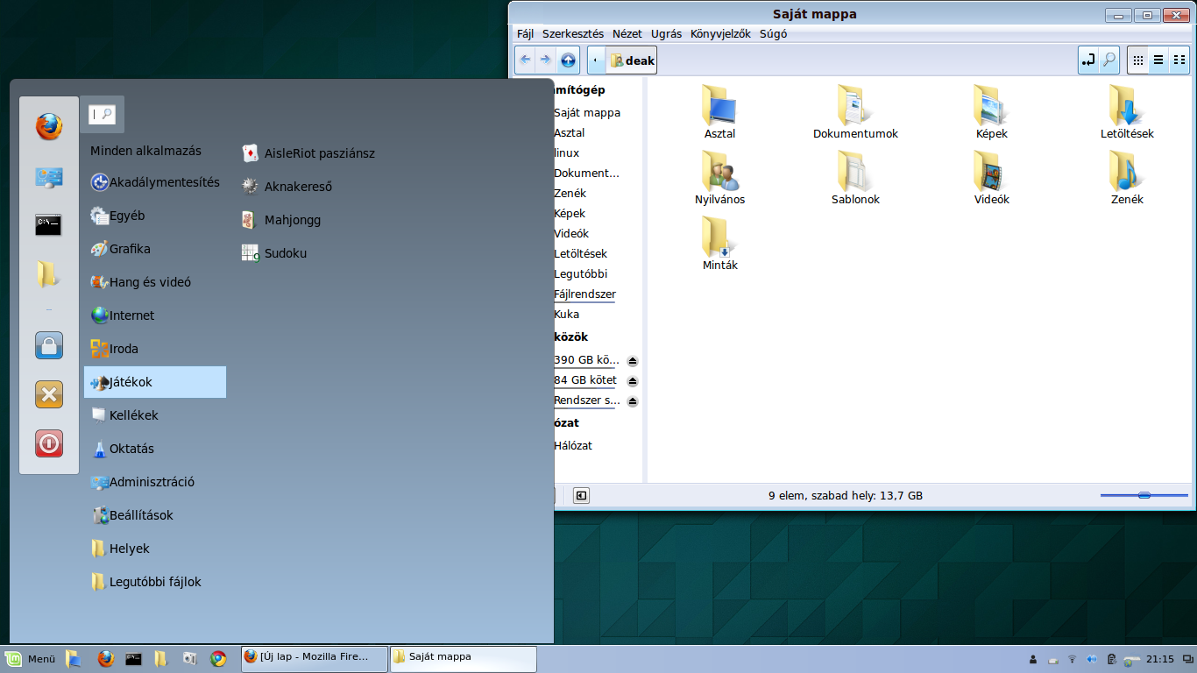This screenshot has height=673, width=1197.
Task: Click the sidebar toggle button in status bar
Action: pos(581,496)
